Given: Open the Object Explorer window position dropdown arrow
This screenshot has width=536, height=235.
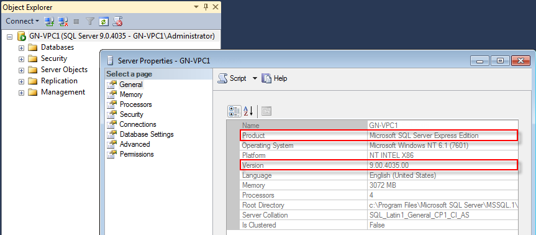Looking at the screenshot, I should point(196,7).
